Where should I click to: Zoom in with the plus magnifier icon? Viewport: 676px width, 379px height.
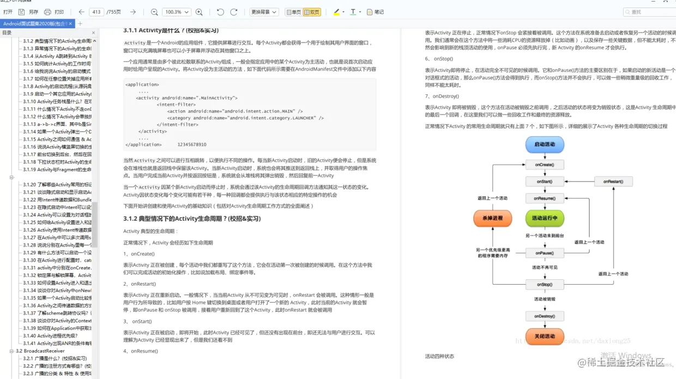tap(199, 12)
